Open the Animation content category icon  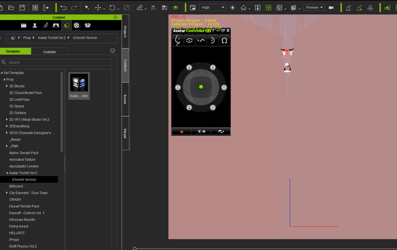point(45,25)
